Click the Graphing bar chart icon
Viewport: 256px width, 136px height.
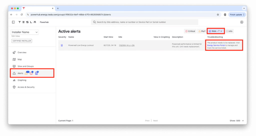14,80
